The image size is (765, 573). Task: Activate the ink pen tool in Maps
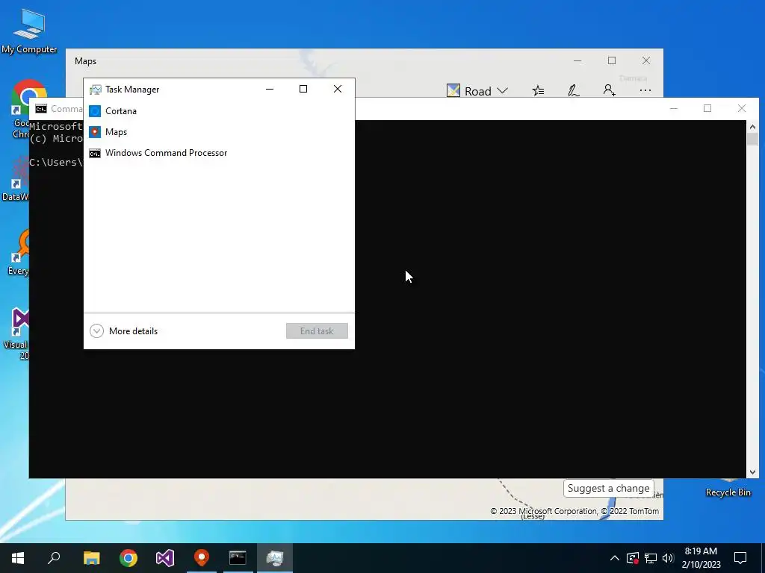[x=574, y=90]
